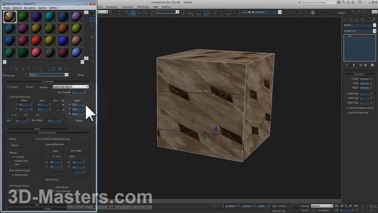The image size is (378, 213).
Task: Open the Modes menu in Material Editor
Action: [x=6, y=8]
